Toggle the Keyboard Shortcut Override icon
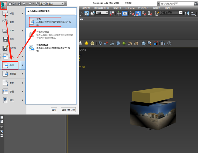198x153 pixels. coord(125,13)
